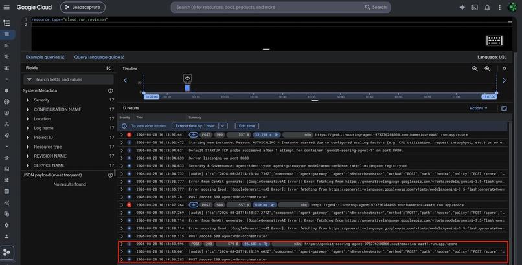Click the blue histogram bar on the timeline
Image resolution: width=522 pixels, height=265 pixels.
pos(187,88)
